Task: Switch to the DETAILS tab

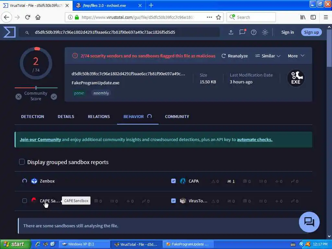Action: [x=66, y=116]
